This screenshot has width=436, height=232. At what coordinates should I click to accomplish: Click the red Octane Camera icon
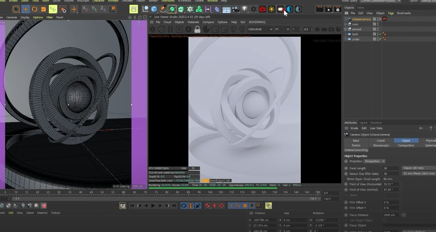[262, 9]
